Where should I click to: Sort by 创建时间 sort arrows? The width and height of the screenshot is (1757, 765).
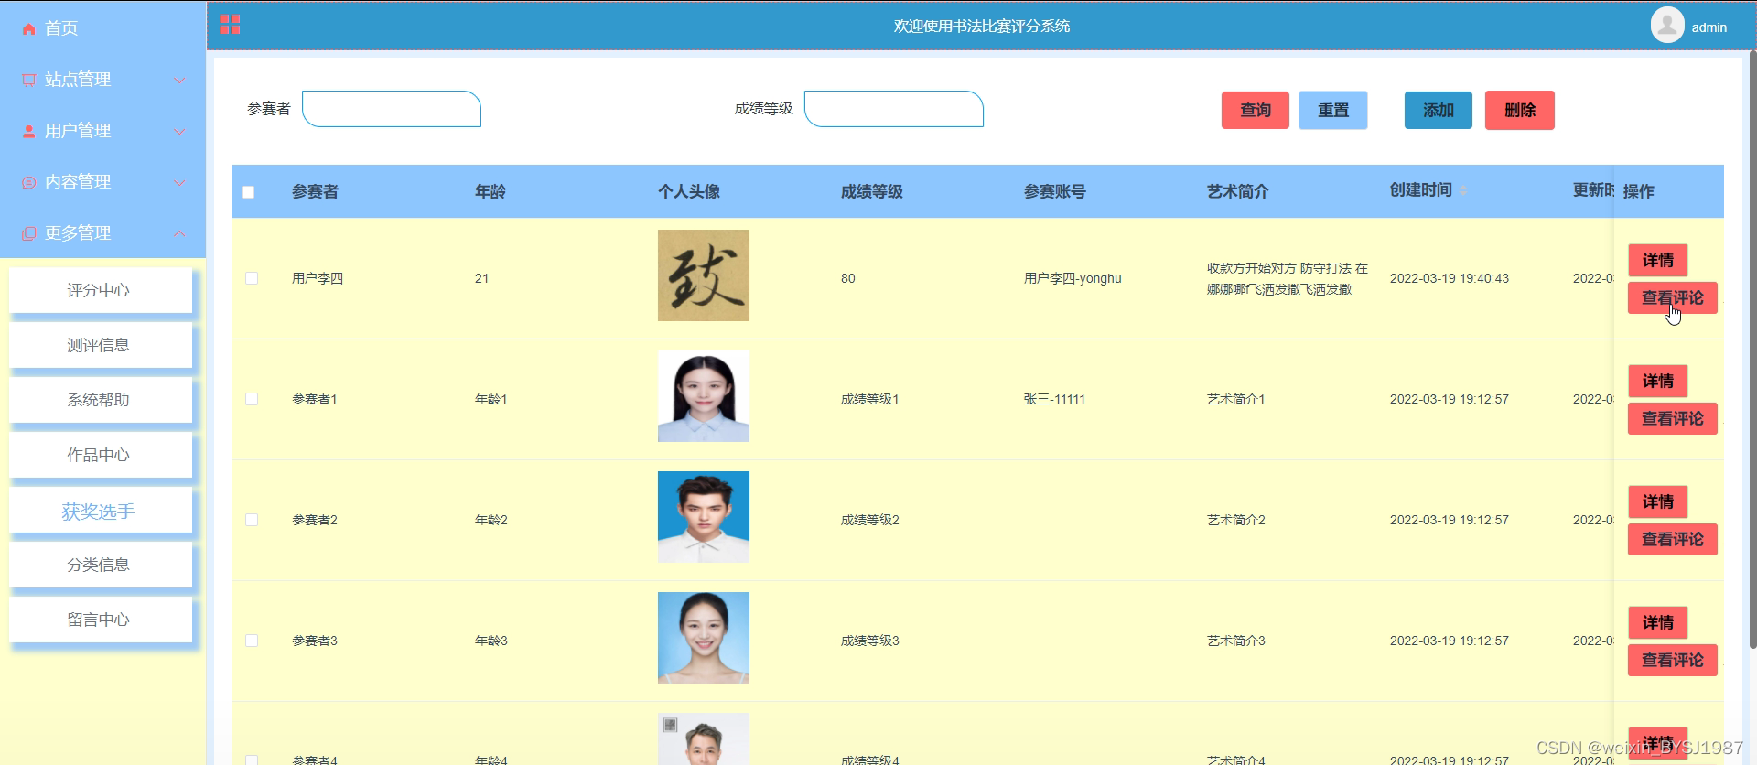click(x=1463, y=190)
